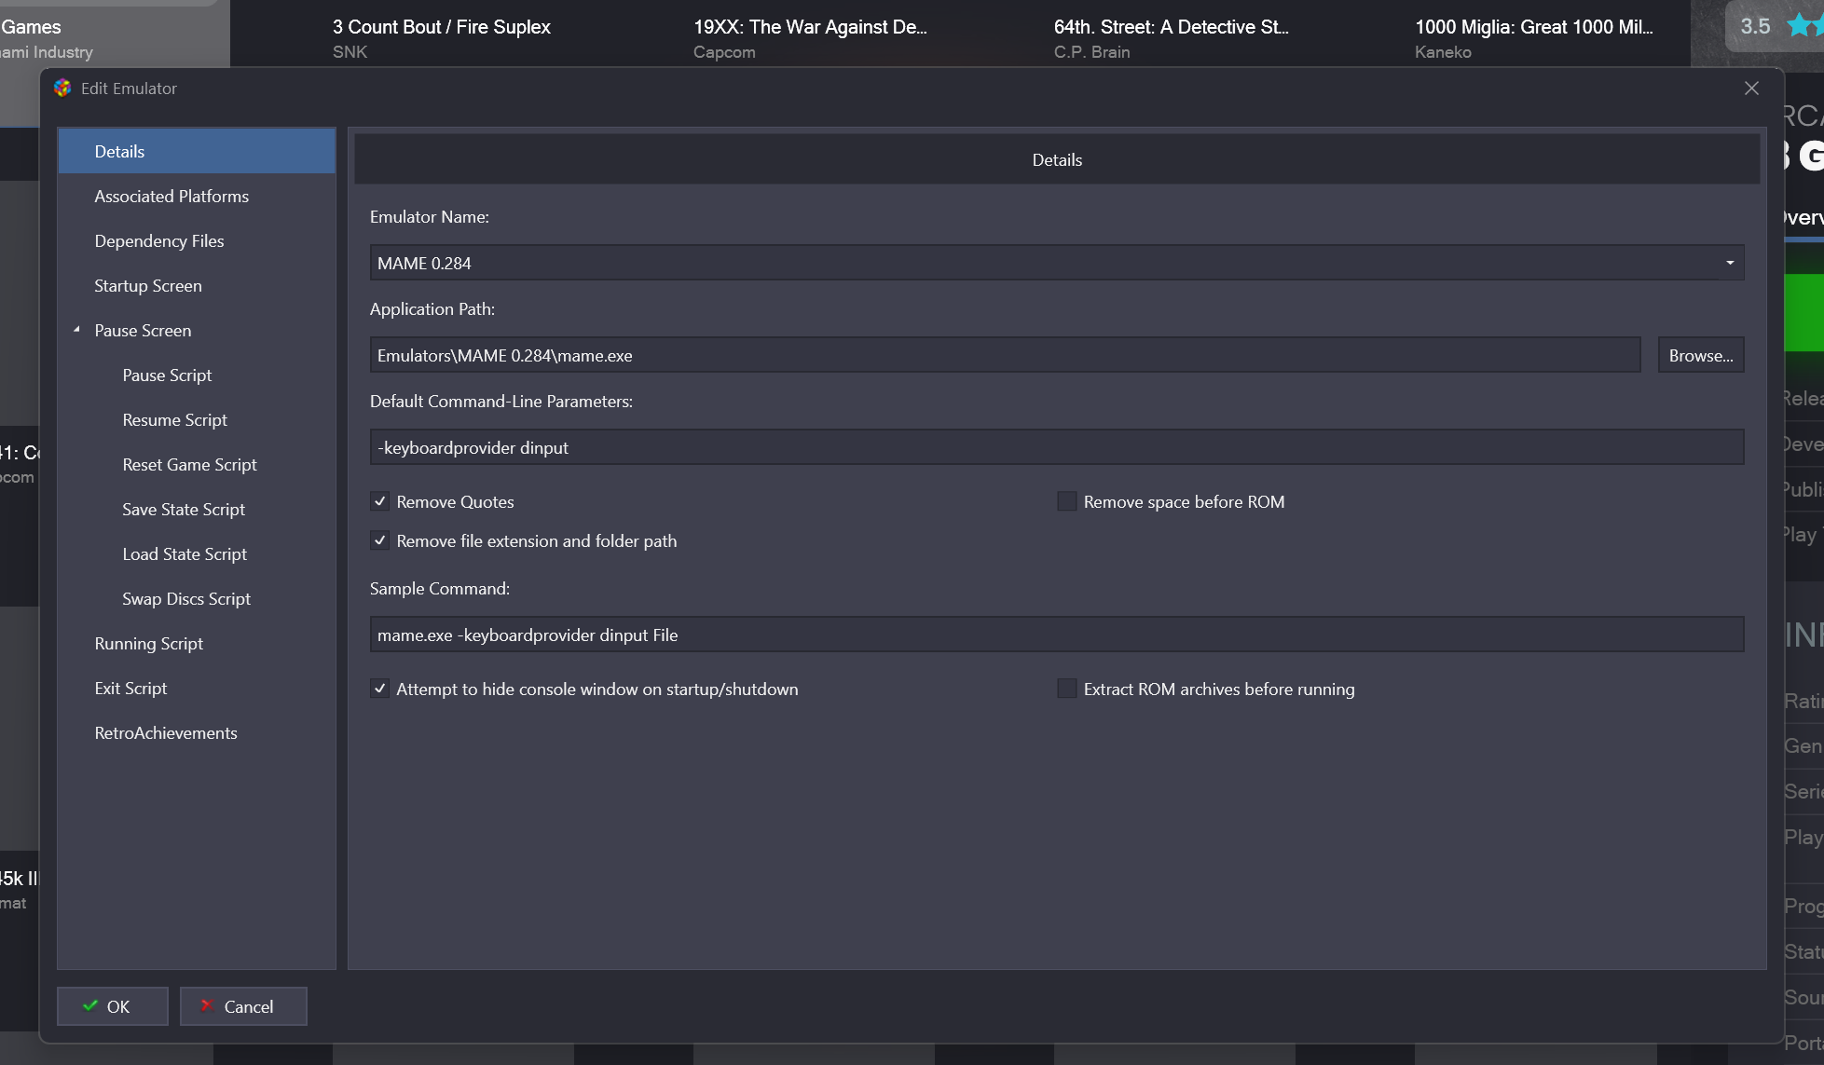1824x1065 pixels.
Task: Enable Extract ROM archives before running
Action: click(1066, 690)
